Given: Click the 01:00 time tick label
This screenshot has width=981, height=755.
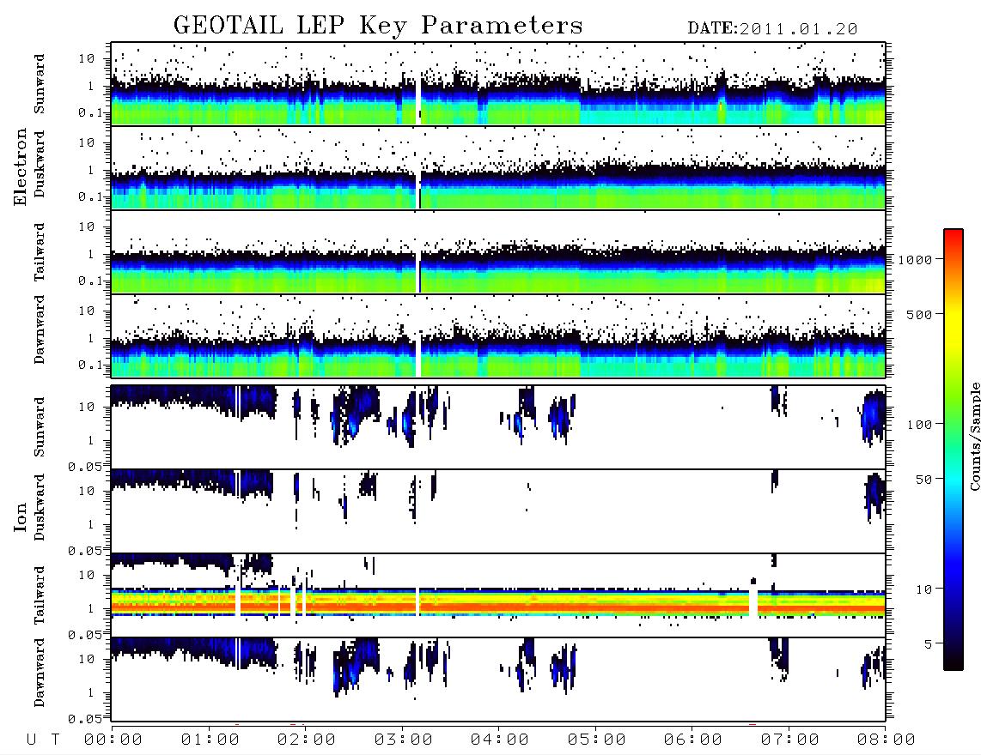Looking at the screenshot, I should point(210,740).
